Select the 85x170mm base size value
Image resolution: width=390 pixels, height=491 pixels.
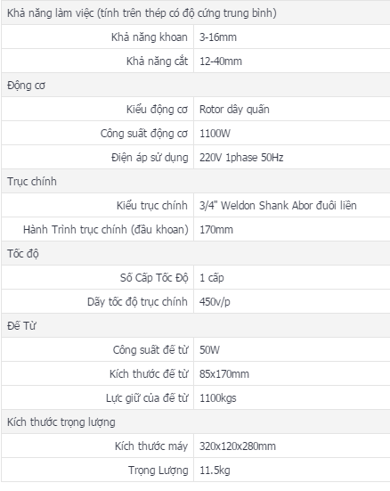pos(224,374)
